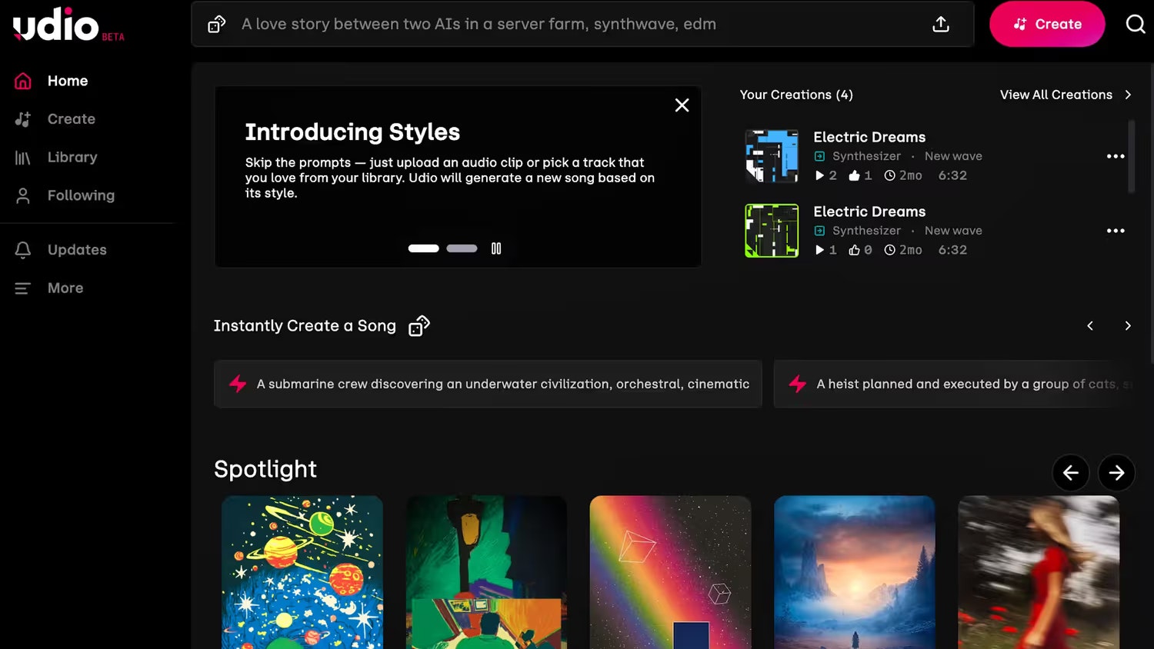1154x649 pixels.
Task: Pause the announcement carousel
Action: point(496,248)
